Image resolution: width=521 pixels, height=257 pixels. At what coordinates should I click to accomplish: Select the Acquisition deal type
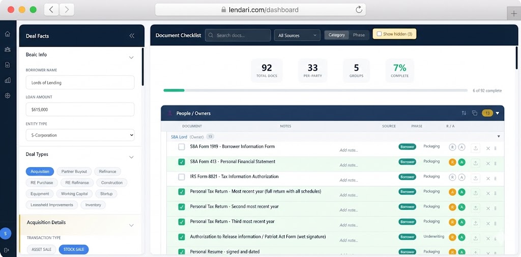click(x=40, y=172)
